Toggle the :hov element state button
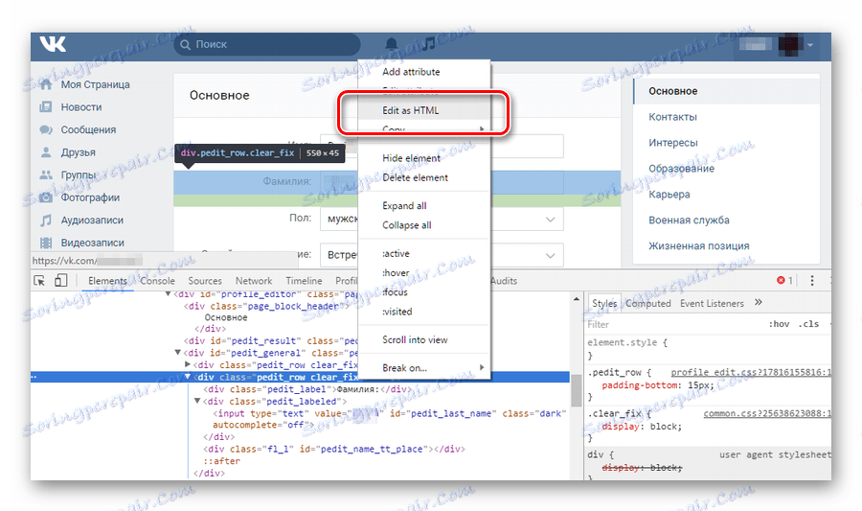Image resolution: width=862 pixels, height=511 pixels. pyautogui.click(x=779, y=324)
